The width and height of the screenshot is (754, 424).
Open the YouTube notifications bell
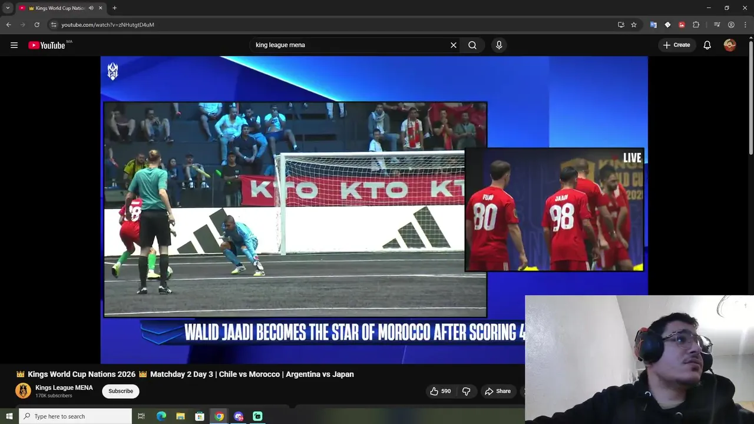(707, 45)
